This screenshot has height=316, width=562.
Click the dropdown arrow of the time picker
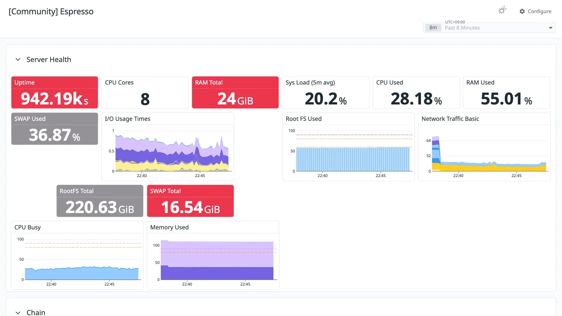click(x=551, y=28)
